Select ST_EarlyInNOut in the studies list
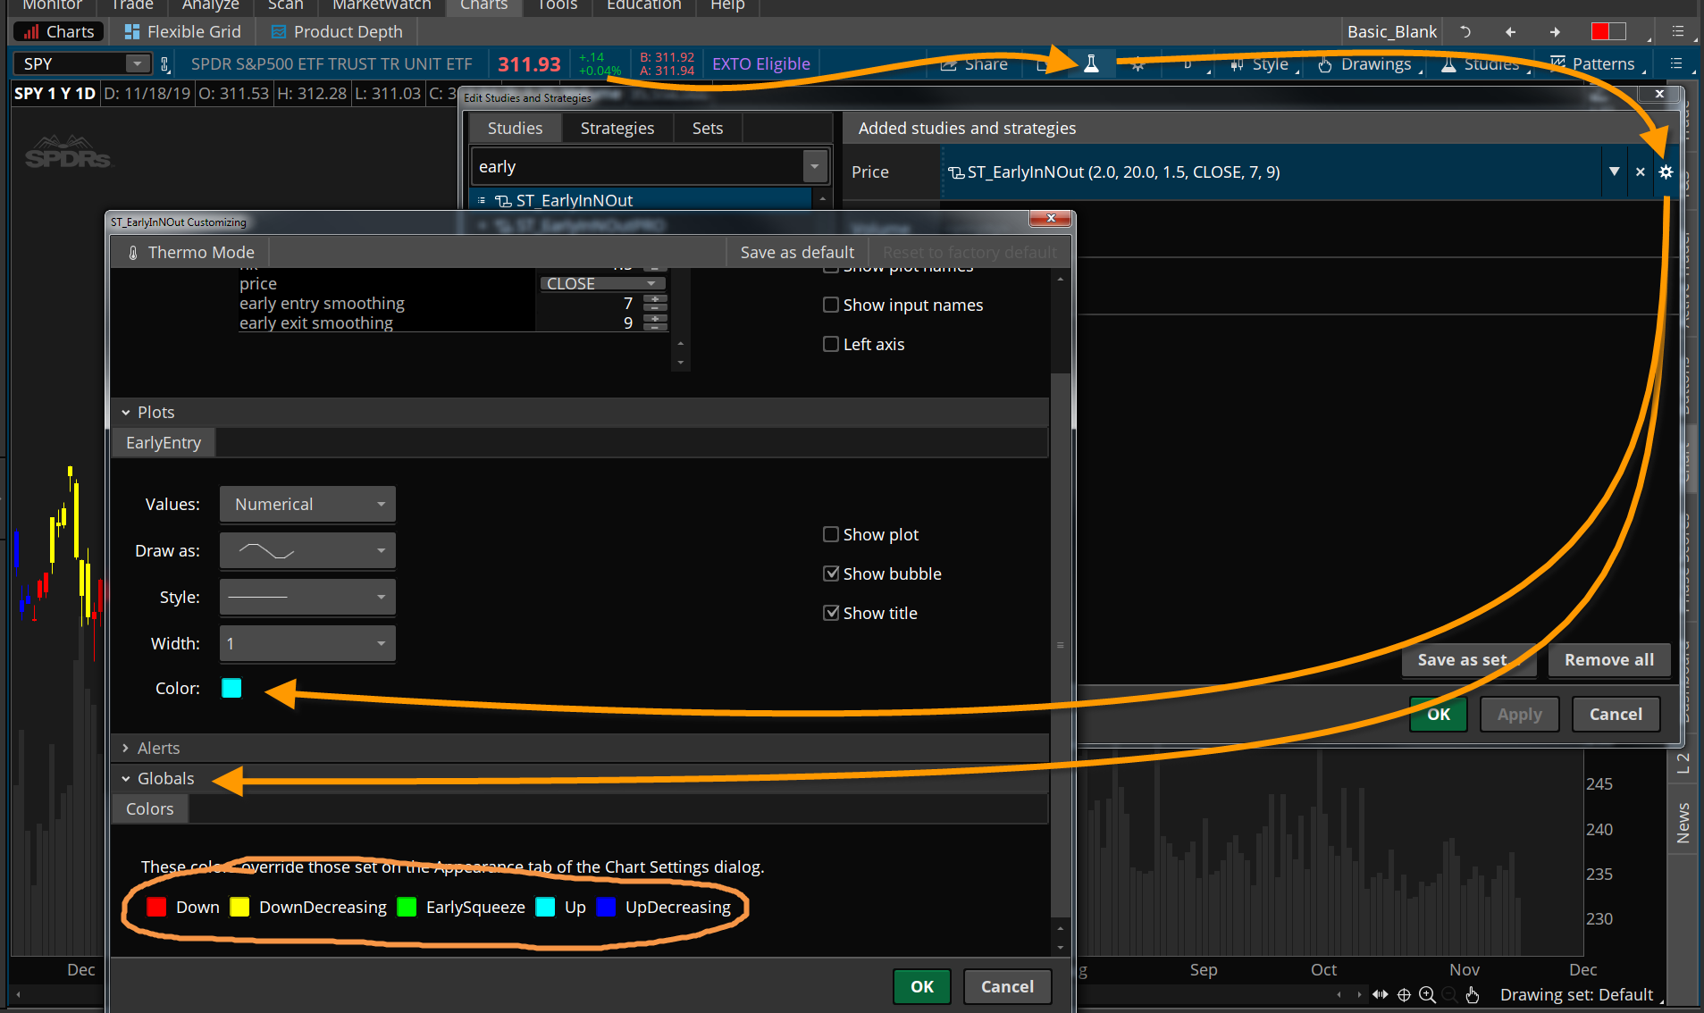Screen dimensions: 1704x1013 (x=642, y=200)
